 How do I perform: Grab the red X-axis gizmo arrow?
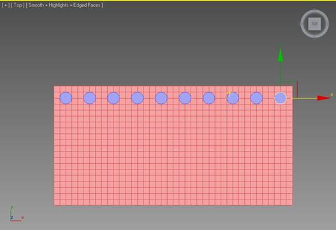323,98
